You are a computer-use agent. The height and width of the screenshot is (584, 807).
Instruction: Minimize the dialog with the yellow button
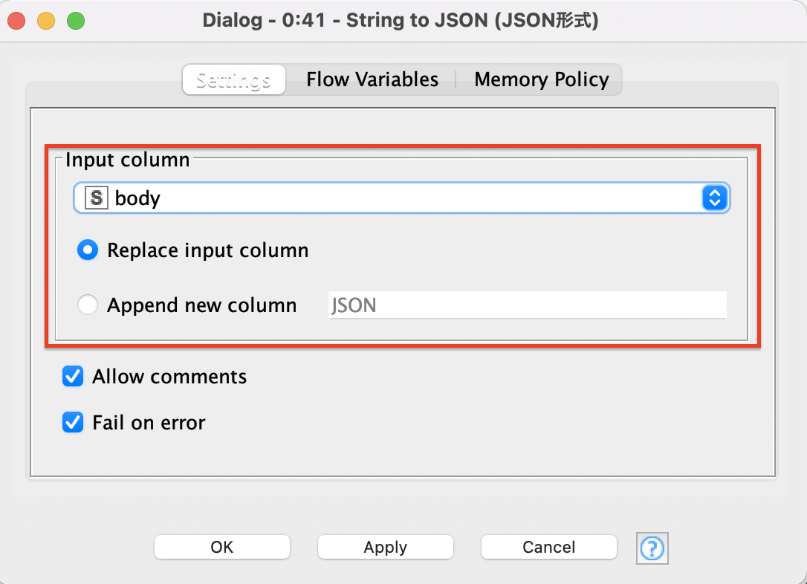pyautogui.click(x=46, y=21)
